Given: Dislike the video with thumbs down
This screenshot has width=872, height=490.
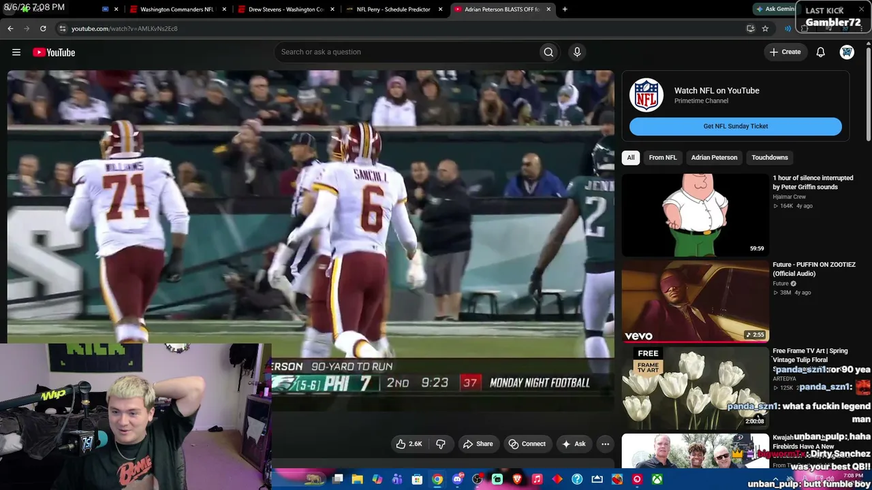Looking at the screenshot, I should [x=441, y=444].
